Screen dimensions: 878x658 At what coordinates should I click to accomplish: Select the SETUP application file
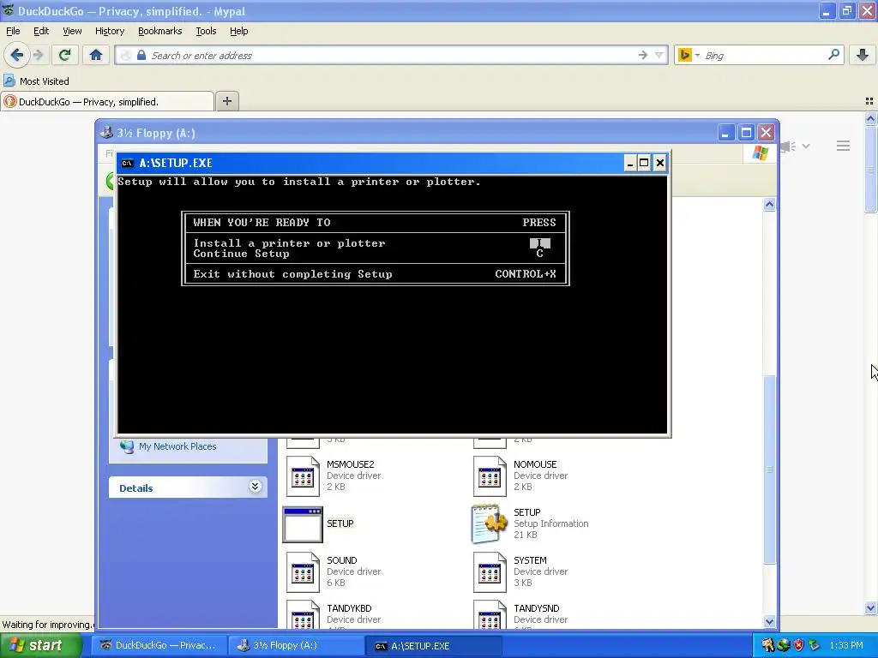click(x=319, y=523)
